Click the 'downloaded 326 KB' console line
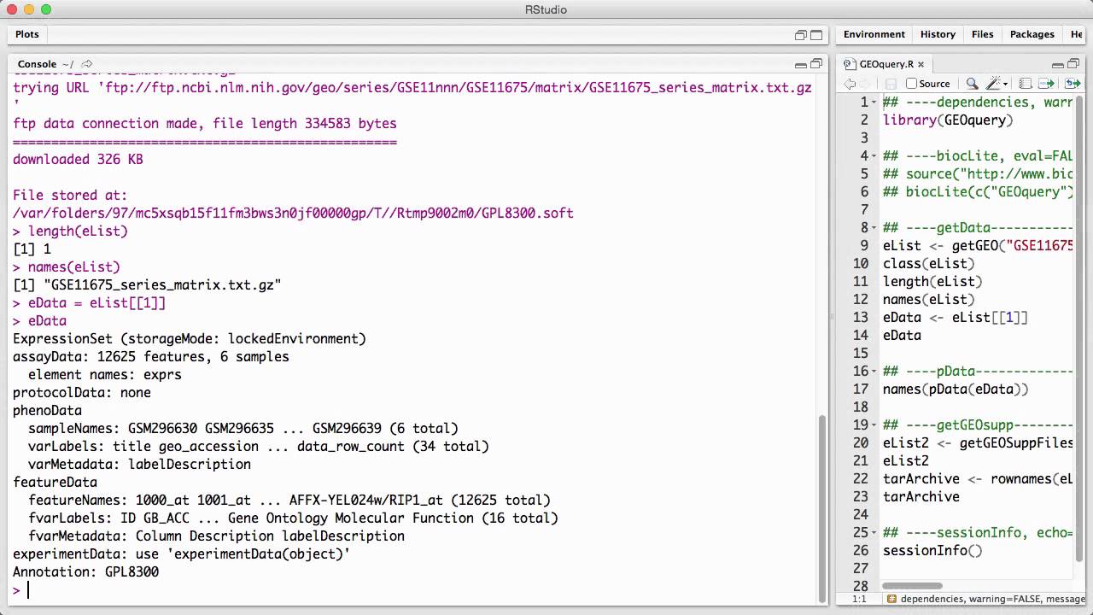Image resolution: width=1093 pixels, height=615 pixels. [78, 160]
